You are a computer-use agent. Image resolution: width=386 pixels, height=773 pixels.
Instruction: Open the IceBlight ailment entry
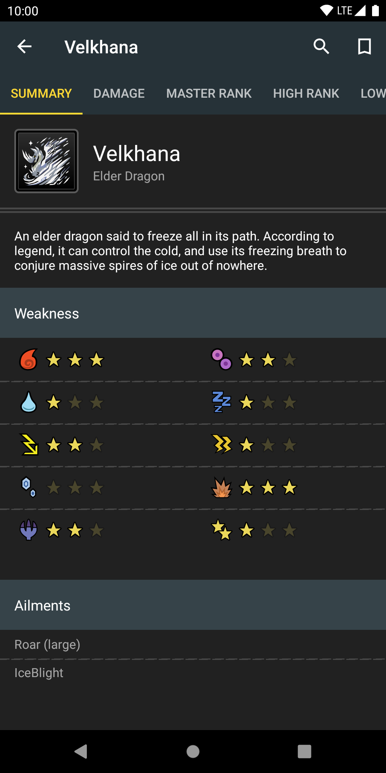coord(39,673)
